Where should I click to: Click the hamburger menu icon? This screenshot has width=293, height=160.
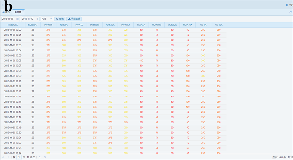coord(3,5)
